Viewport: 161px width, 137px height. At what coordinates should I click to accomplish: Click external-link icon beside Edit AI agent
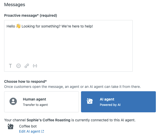coord(43,131)
